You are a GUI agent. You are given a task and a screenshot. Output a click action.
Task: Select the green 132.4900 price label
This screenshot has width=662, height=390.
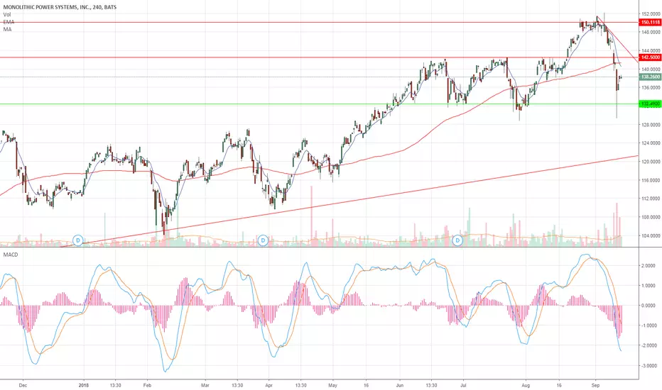pyautogui.click(x=650, y=104)
